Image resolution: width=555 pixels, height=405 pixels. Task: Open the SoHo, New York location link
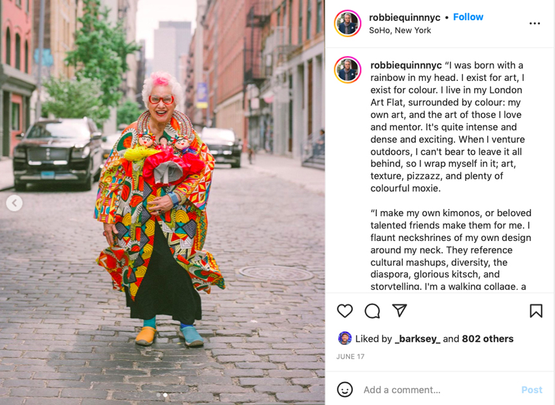click(x=400, y=31)
